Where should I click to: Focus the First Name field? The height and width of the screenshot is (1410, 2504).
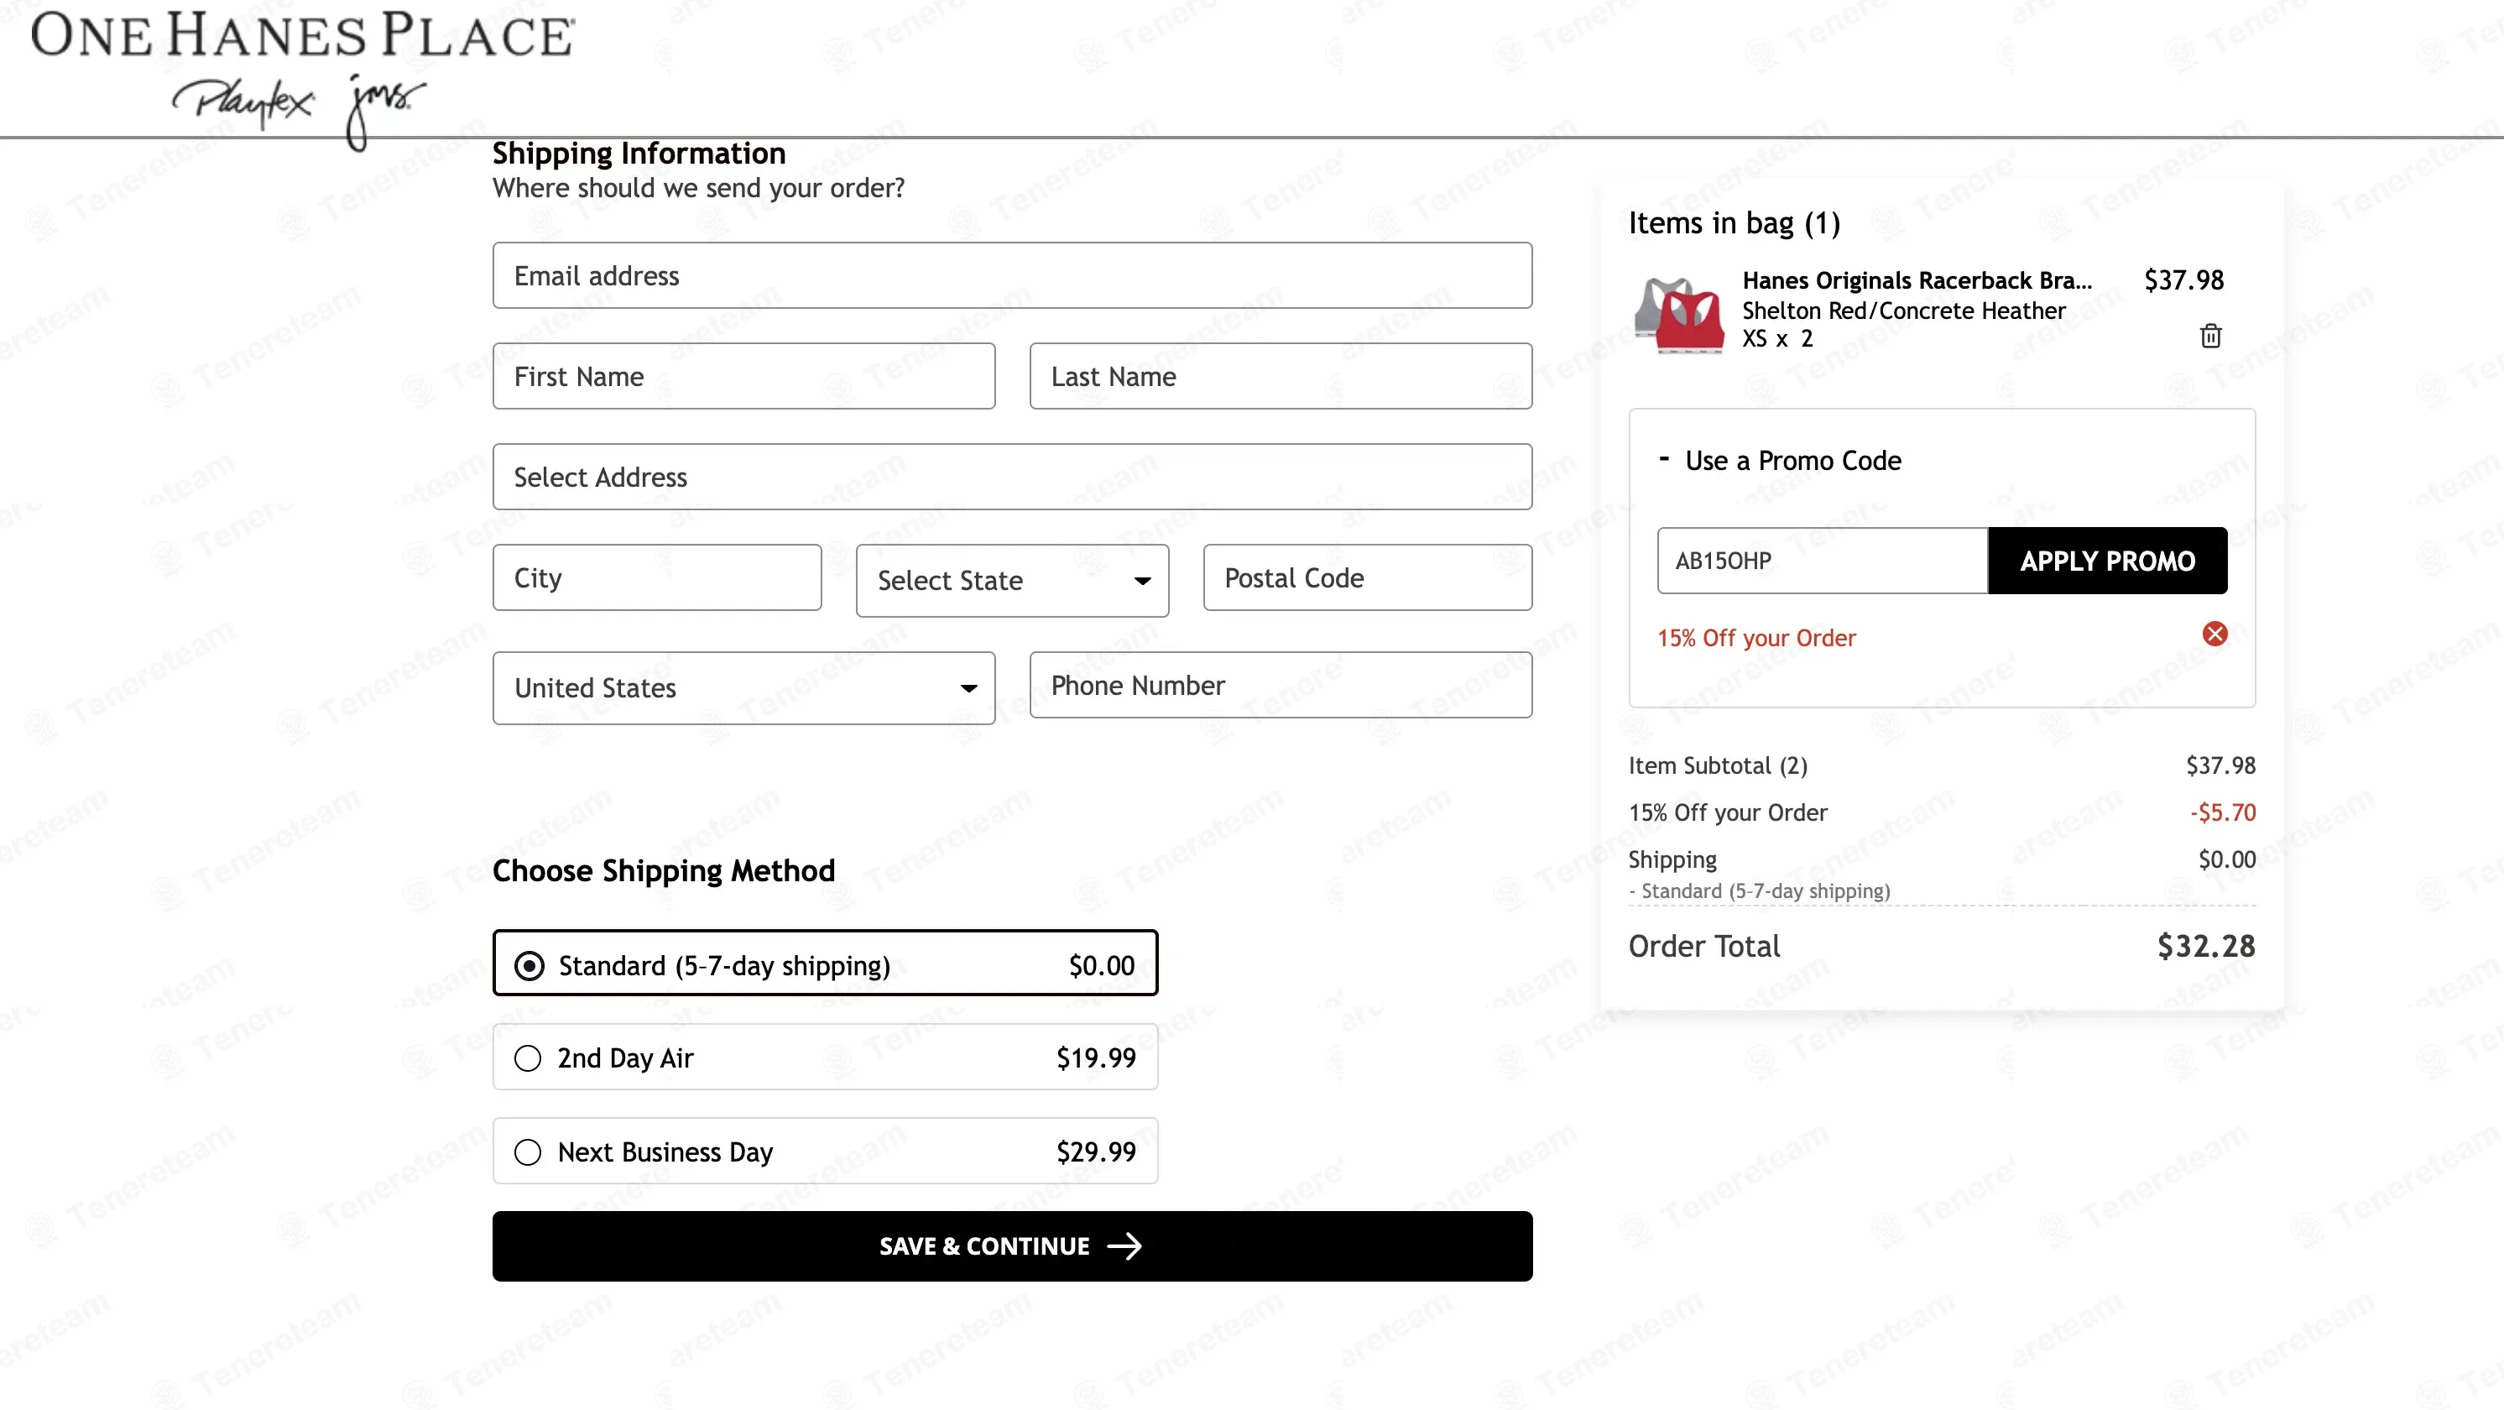[743, 376]
